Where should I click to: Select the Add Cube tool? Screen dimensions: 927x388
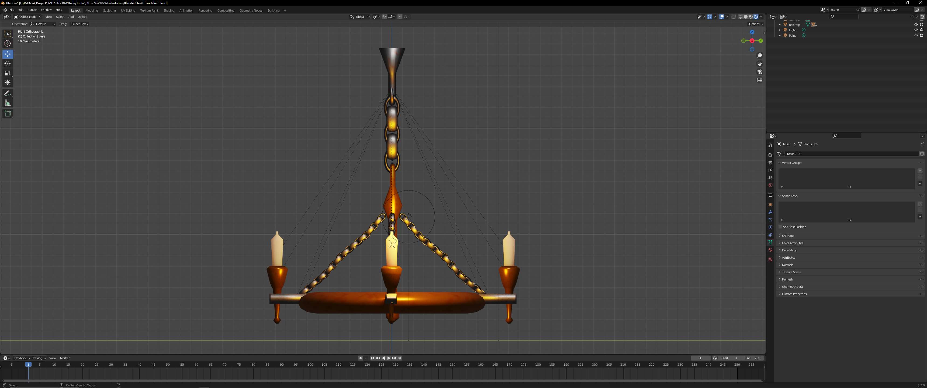[x=8, y=114]
